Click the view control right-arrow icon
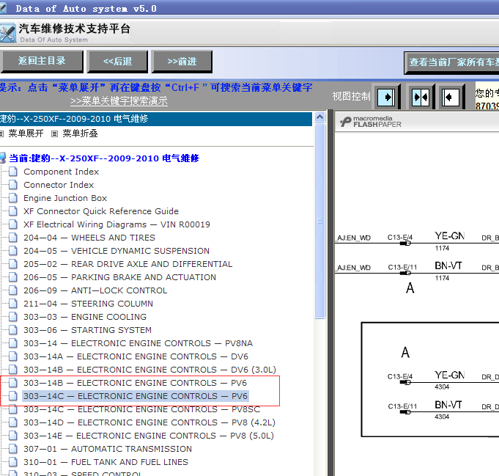This screenshot has height=476, width=499. pyautogui.click(x=386, y=97)
